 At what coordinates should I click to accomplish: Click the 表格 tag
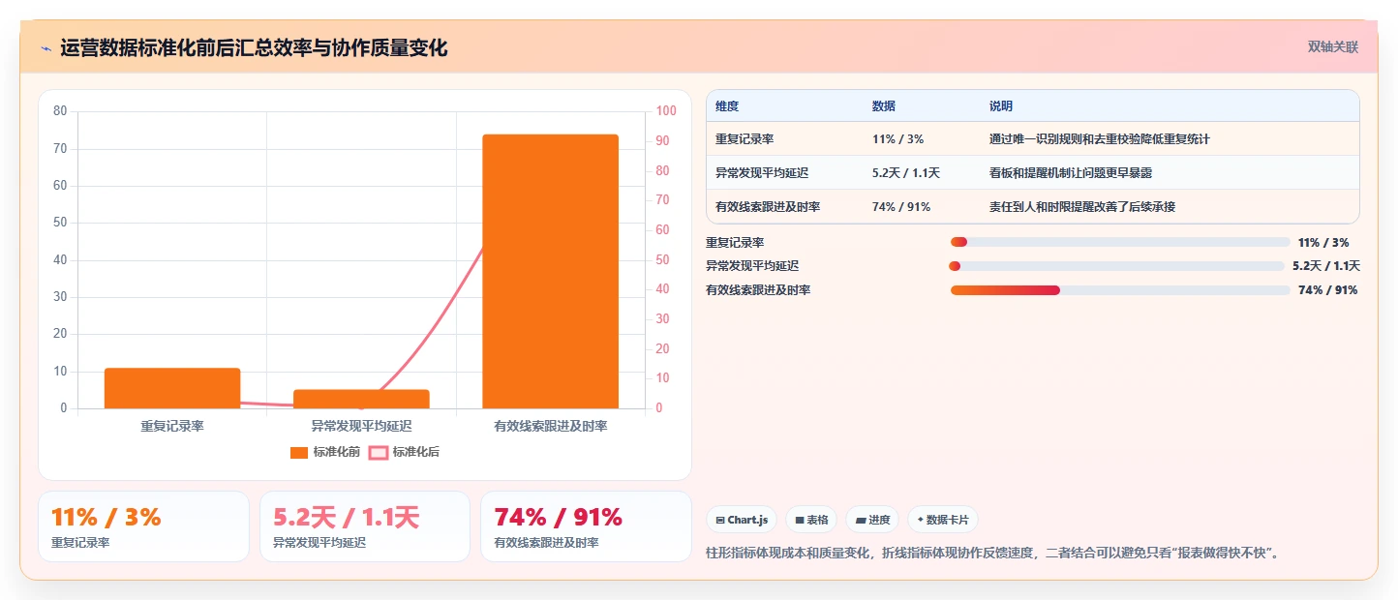(811, 520)
